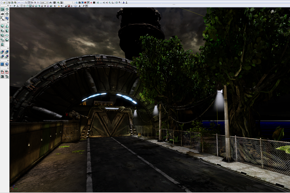The height and width of the screenshot is (193, 290).
Task: Click the CSG Subtract button
Action: click(7, 52)
